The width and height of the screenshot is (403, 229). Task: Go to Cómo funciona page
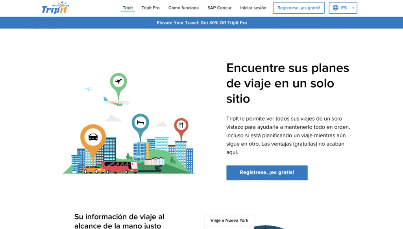[183, 8]
